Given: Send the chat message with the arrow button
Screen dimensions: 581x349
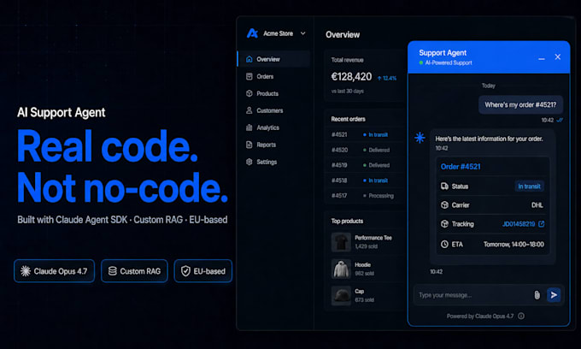Looking at the screenshot, I should pos(554,295).
